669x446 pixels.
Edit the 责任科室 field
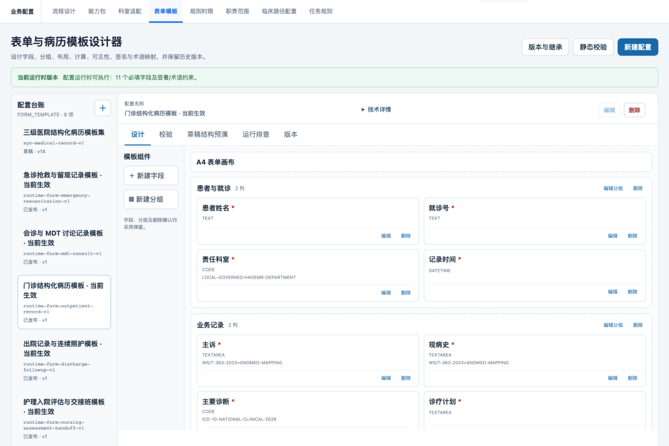[x=386, y=293]
